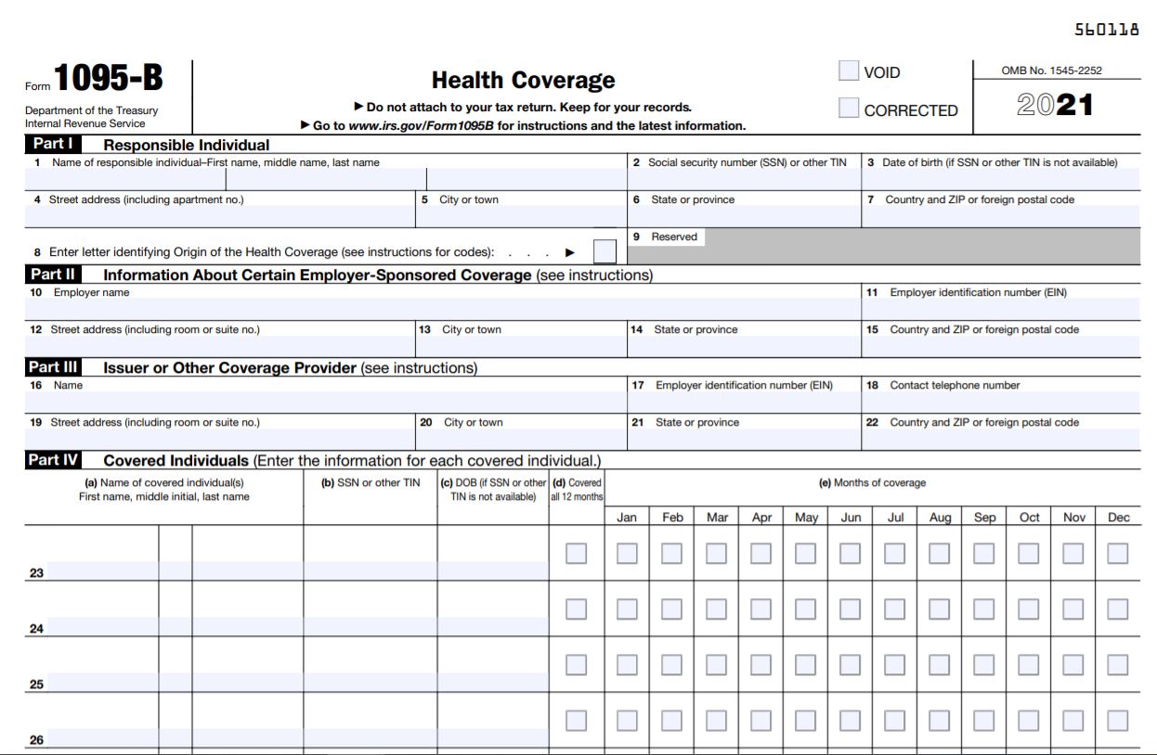Click row 24 DOB cell

point(493,626)
